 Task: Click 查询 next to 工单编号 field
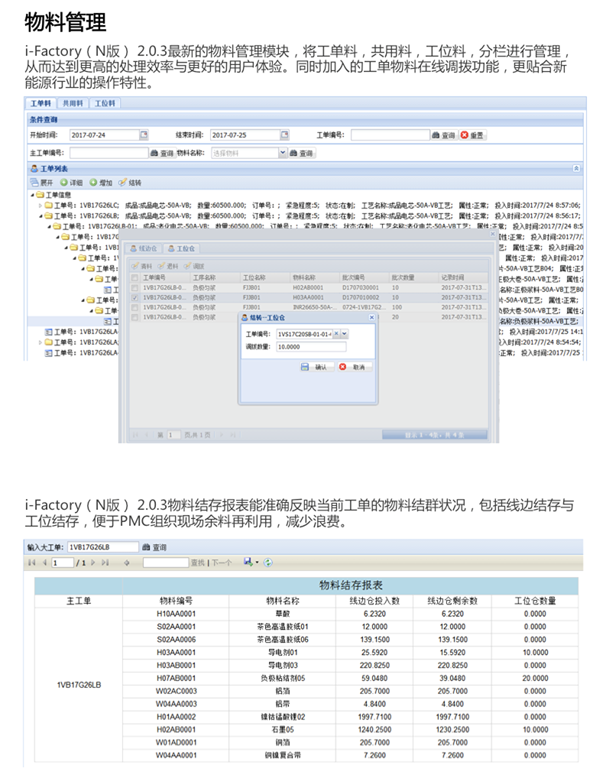(x=443, y=135)
